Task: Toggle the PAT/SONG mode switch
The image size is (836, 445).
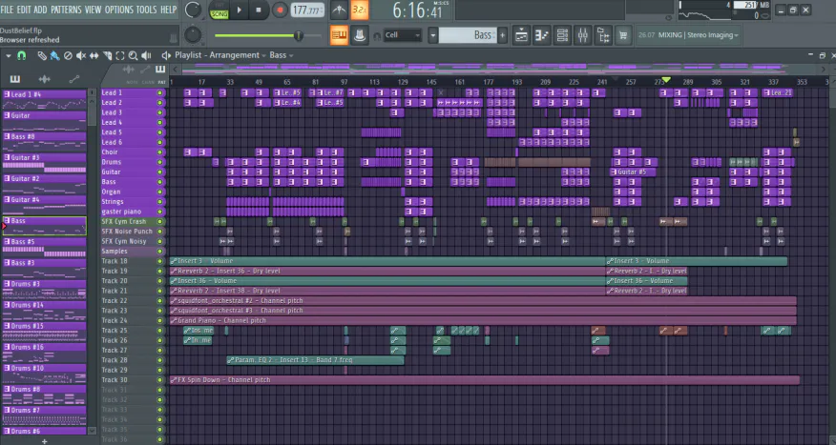Action: click(219, 10)
